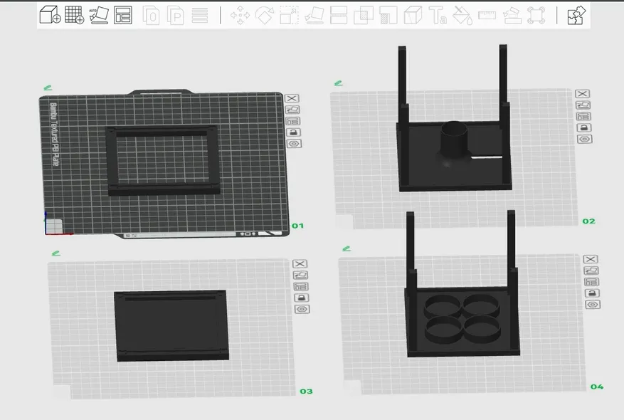The image size is (624, 420).
Task: Arrange objects on plate 01
Action: 293,121
